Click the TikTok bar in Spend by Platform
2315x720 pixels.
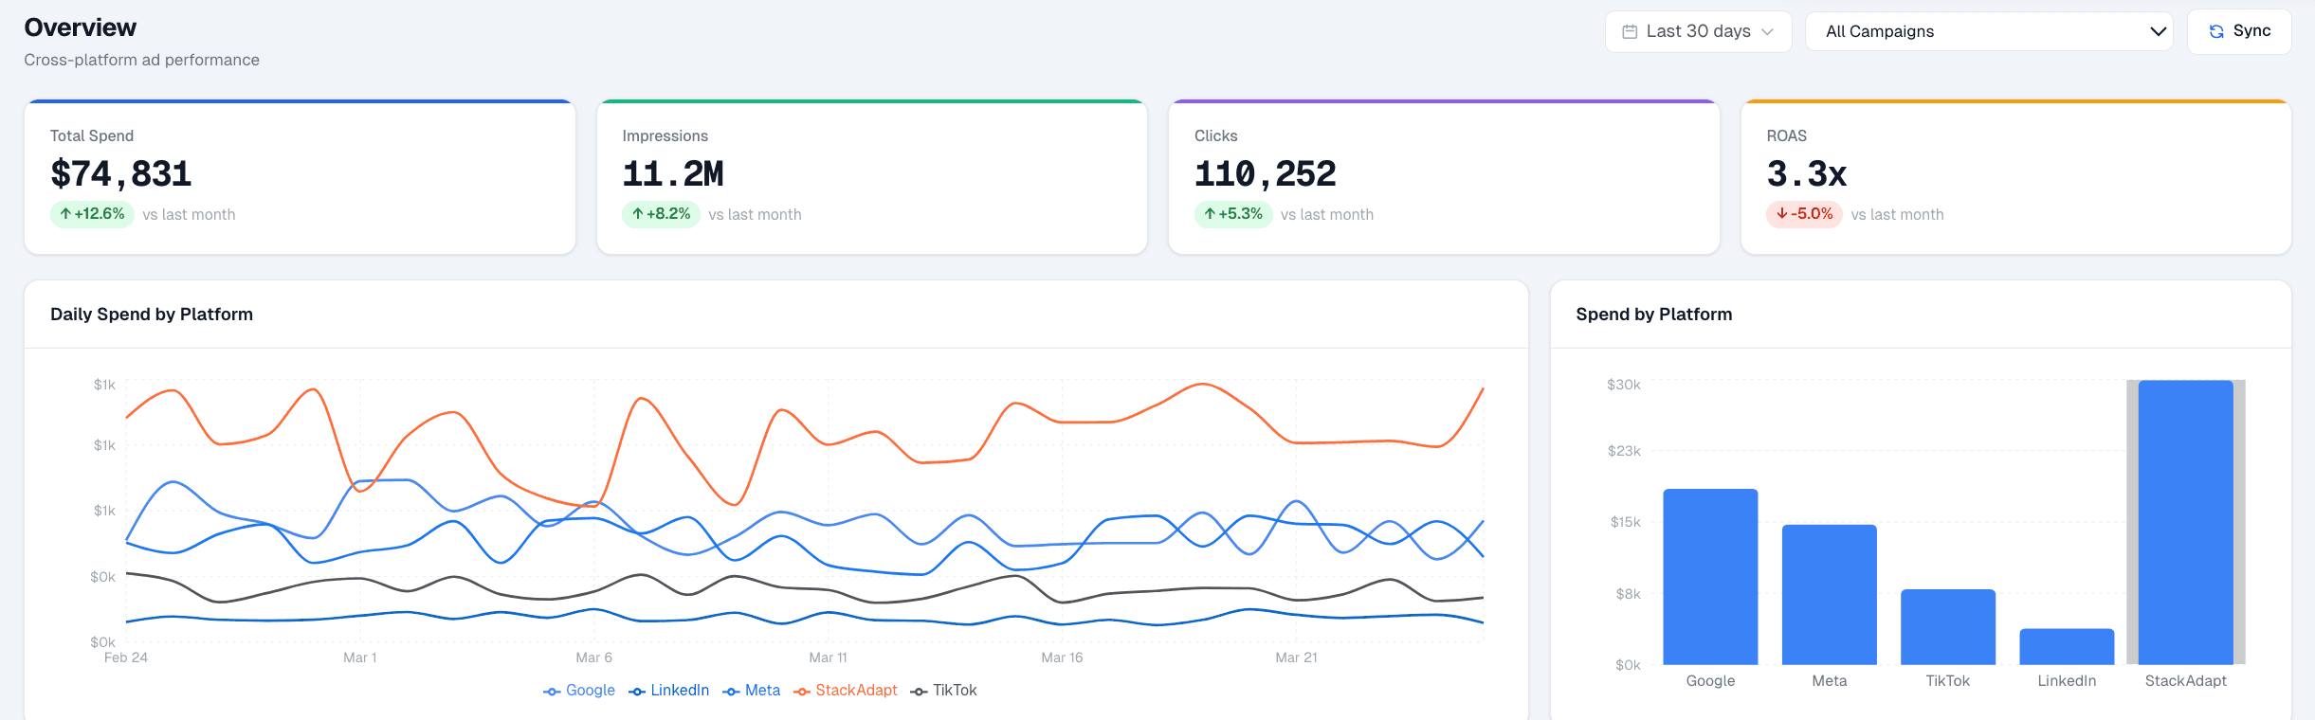[x=1947, y=627]
